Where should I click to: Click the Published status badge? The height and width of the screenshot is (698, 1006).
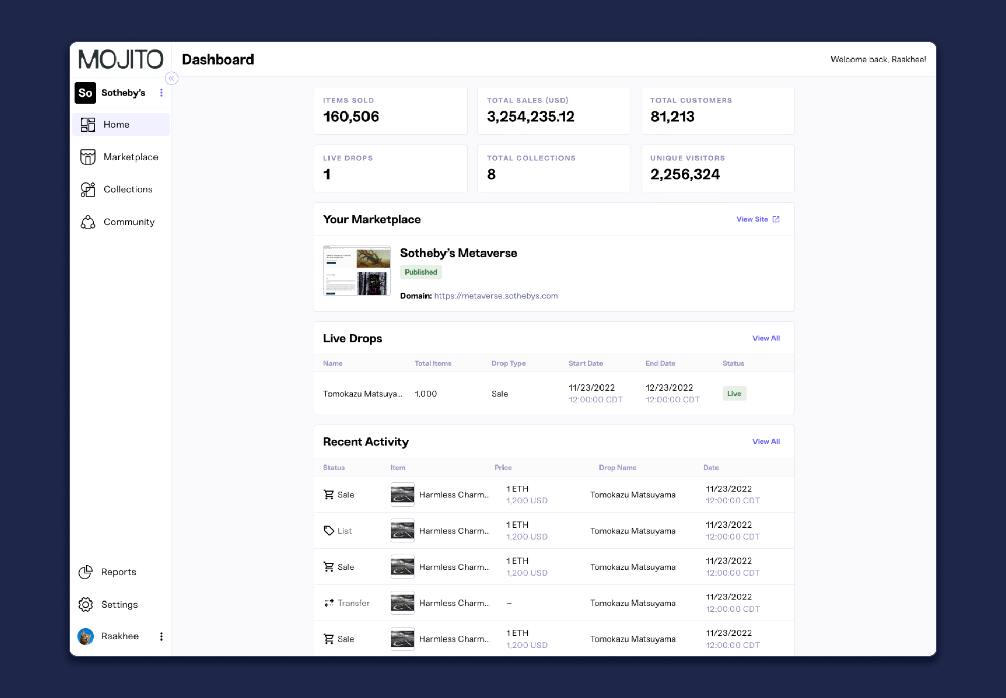(x=421, y=272)
